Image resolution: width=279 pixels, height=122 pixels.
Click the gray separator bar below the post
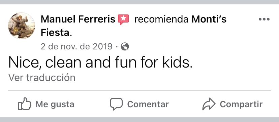point(139,120)
